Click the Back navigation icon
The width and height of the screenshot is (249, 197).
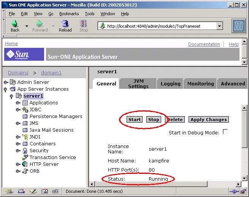[x=15, y=24]
